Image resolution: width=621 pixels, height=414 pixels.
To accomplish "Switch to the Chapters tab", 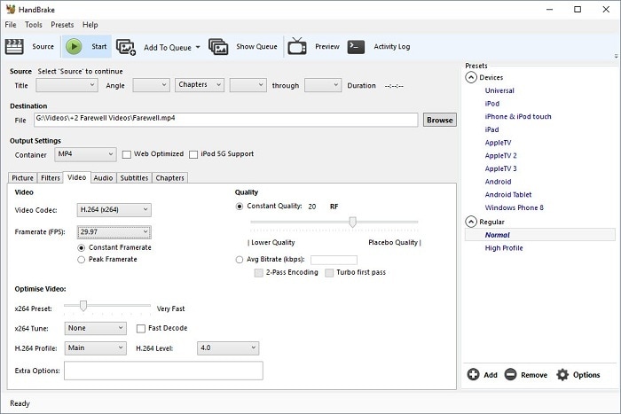I will (170, 178).
